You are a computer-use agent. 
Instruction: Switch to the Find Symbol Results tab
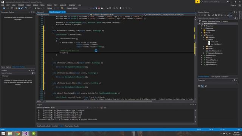(x=72, y=126)
